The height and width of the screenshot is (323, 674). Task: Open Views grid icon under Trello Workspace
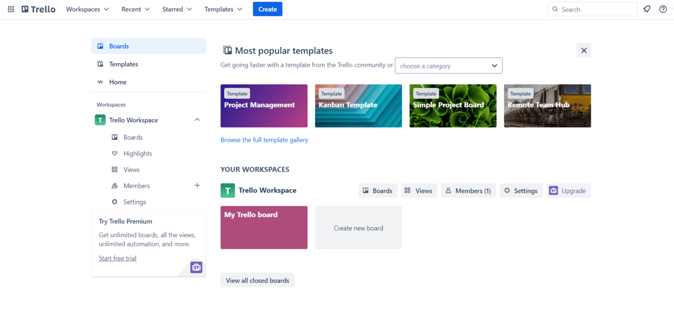click(x=115, y=169)
